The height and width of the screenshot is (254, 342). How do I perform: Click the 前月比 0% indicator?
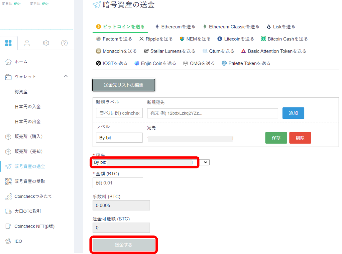pyautogui.click(x=39, y=4)
